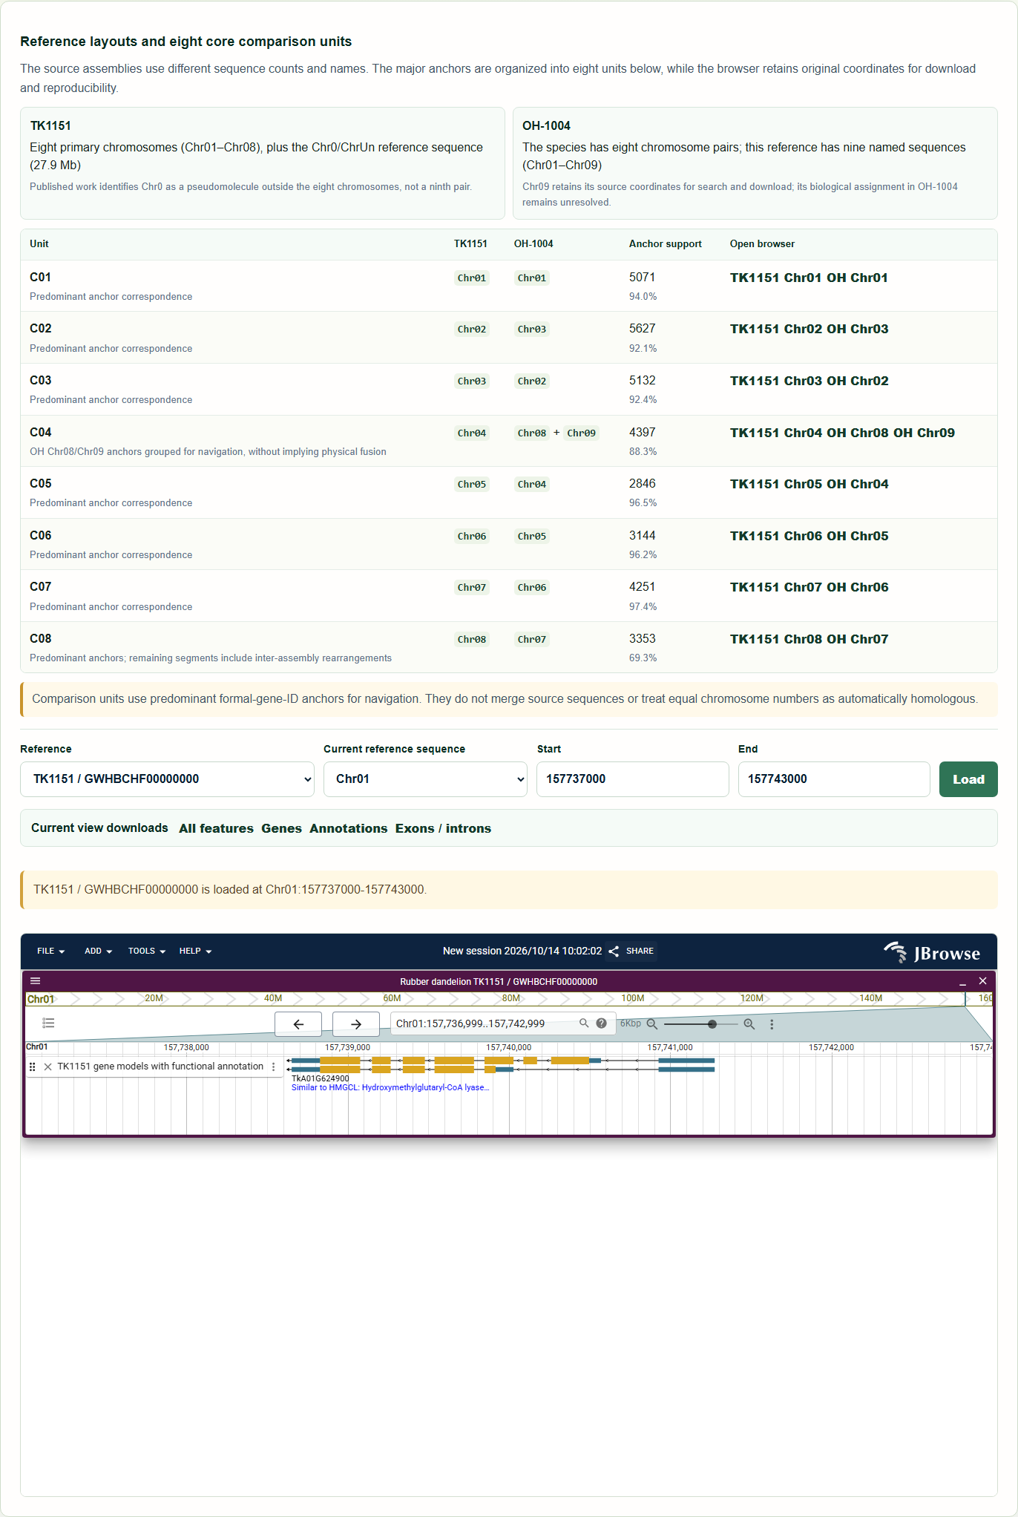
Task: Open the HELP menu
Action: click(x=195, y=951)
